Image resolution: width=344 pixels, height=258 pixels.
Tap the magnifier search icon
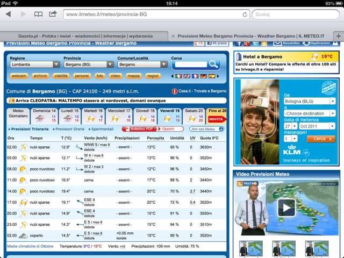pos(213,64)
